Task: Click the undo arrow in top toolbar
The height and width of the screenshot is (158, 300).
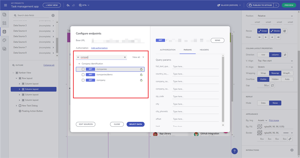Action: pos(68,5)
